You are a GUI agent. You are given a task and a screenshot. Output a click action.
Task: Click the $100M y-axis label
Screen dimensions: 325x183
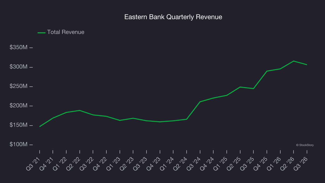[19, 145]
